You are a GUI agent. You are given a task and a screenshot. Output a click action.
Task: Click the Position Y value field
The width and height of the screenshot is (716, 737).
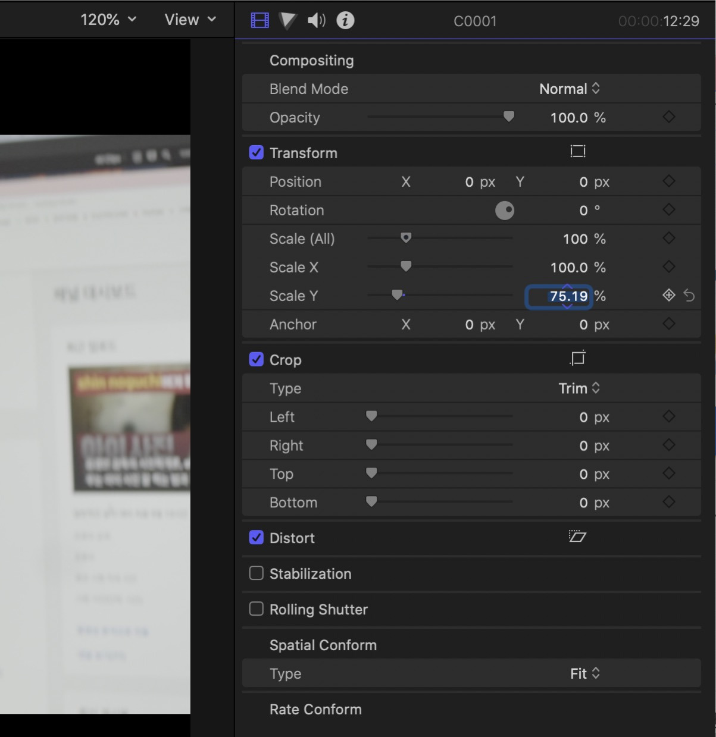tap(584, 182)
